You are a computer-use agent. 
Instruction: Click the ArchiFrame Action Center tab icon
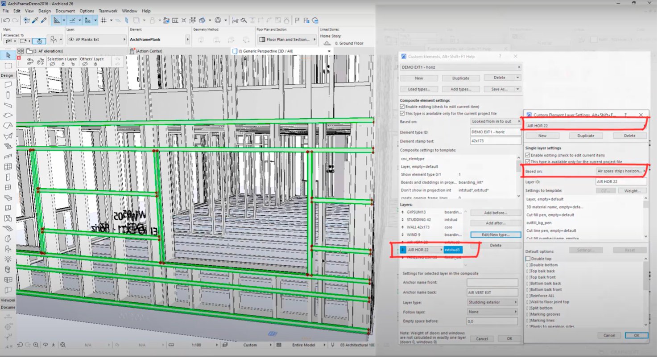tap(132, 51)
